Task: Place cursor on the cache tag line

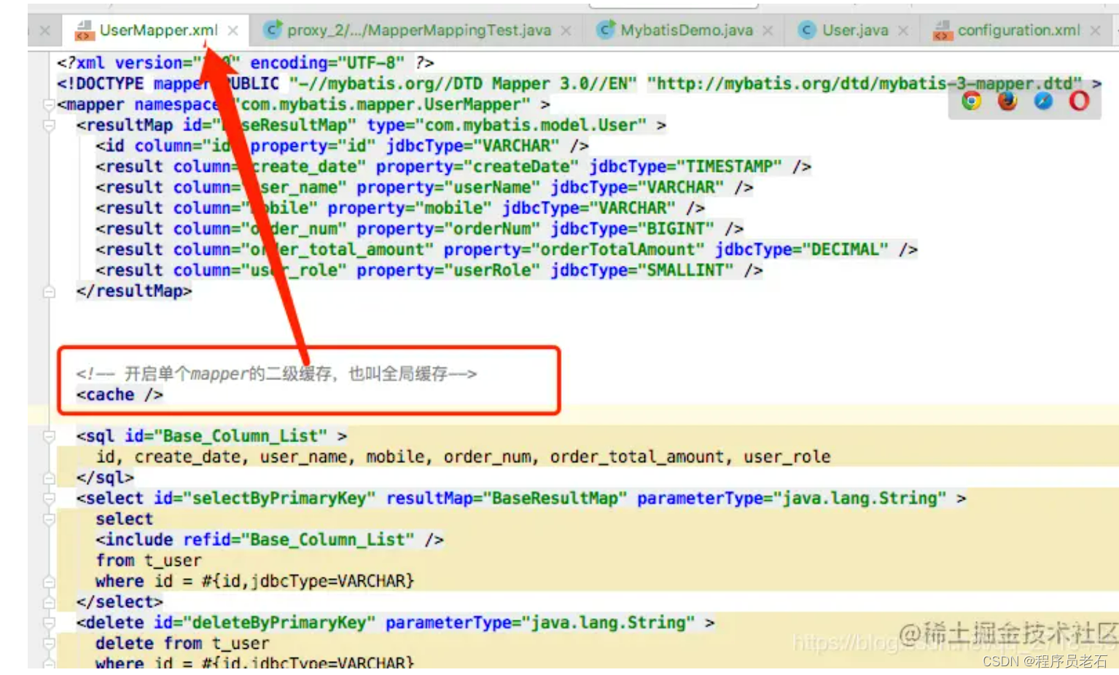Action: [x=120, y=395]
